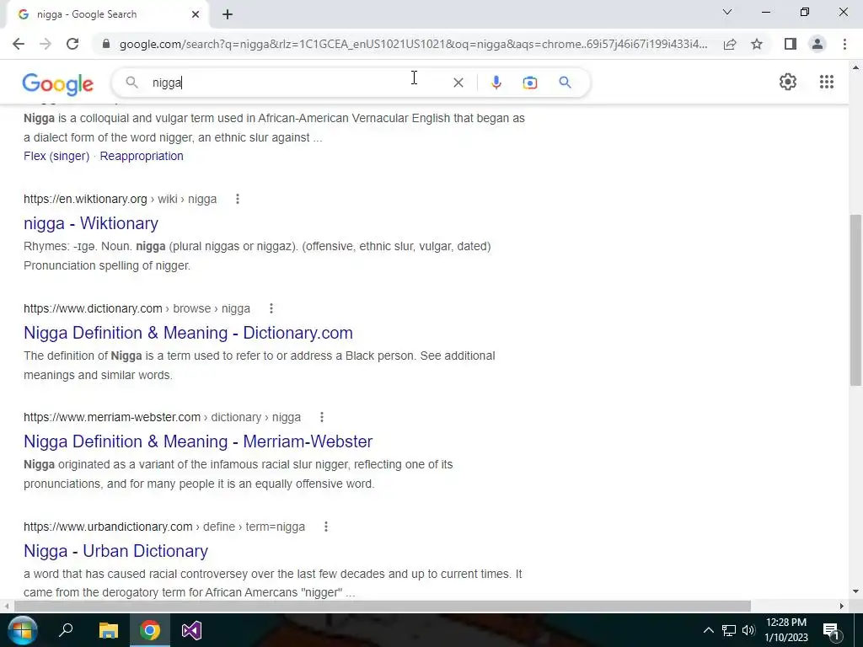Submit search with magnifier button

pos(565,83)
